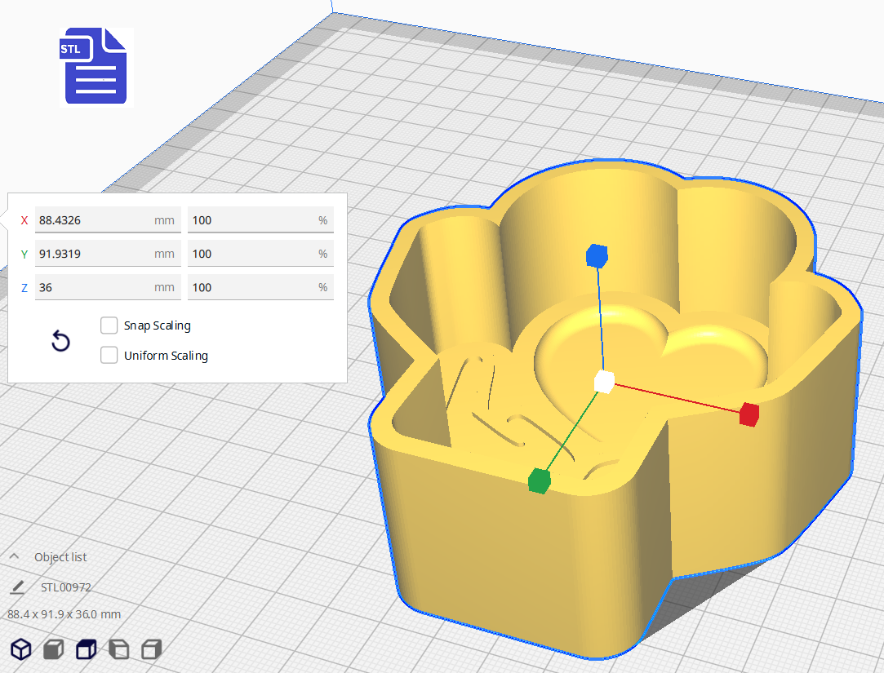
Task: Switch to left side view cube icon
Action: click(x=118, y=649)
